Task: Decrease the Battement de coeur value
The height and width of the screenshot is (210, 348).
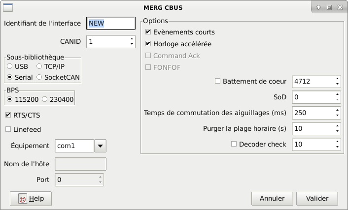Action: click(337, 84)
